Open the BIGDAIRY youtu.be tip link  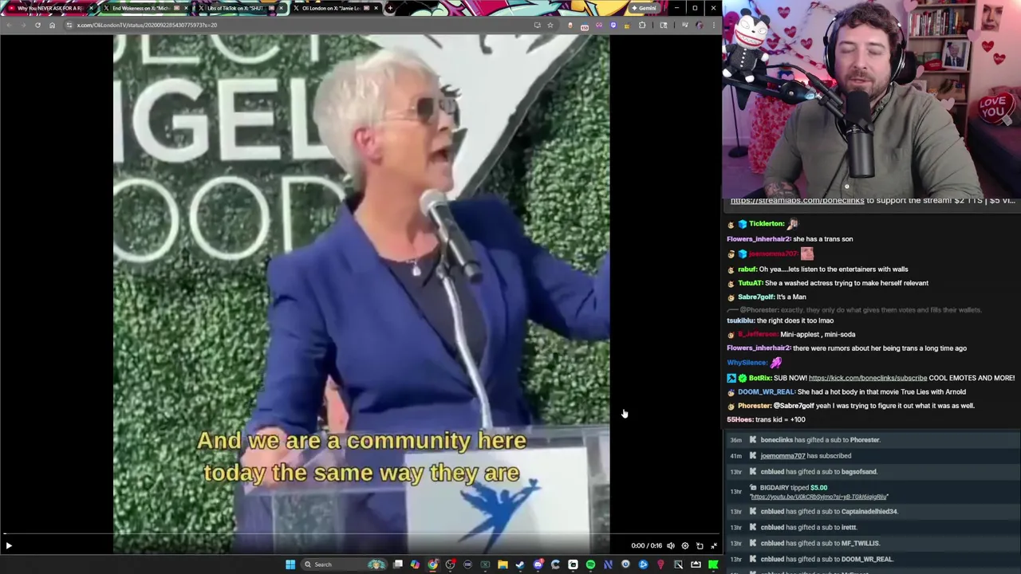(x=818, y=497)
